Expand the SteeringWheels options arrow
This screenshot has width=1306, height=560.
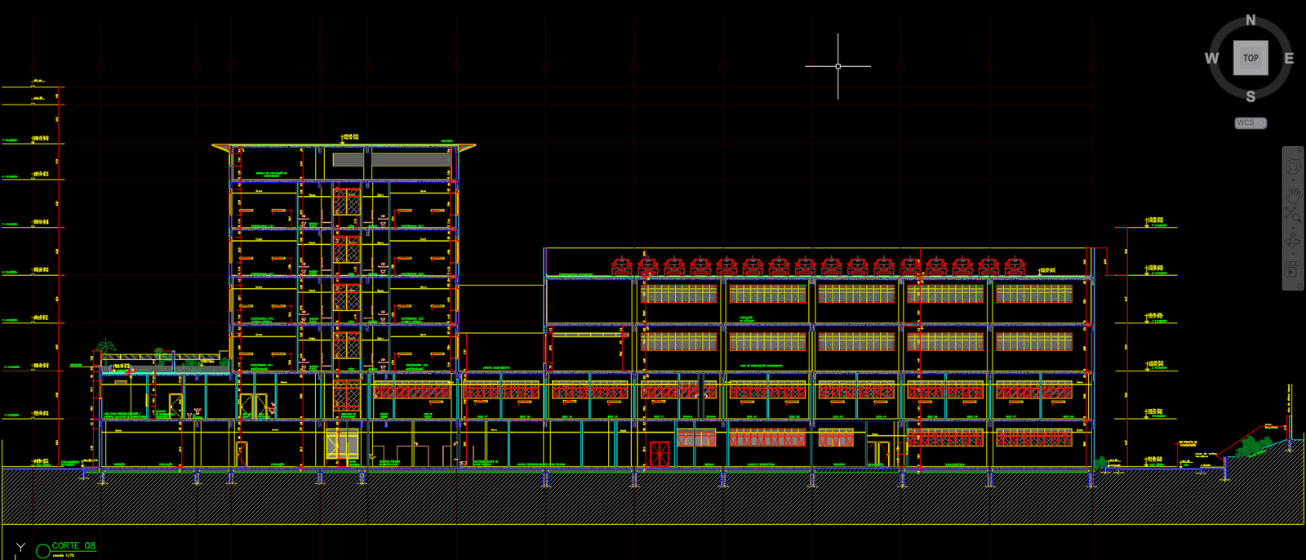(x=1293, y=180)
